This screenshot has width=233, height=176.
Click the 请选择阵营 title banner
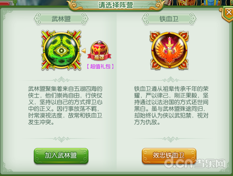pos(116,5)
